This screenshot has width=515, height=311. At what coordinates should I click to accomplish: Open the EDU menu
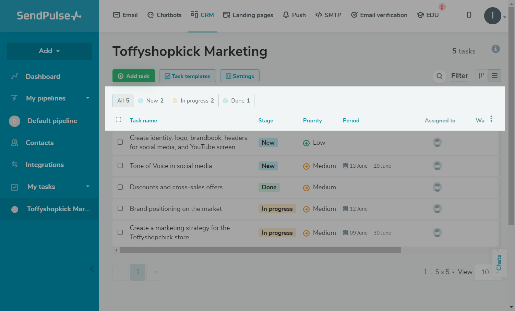coord(428,15)
